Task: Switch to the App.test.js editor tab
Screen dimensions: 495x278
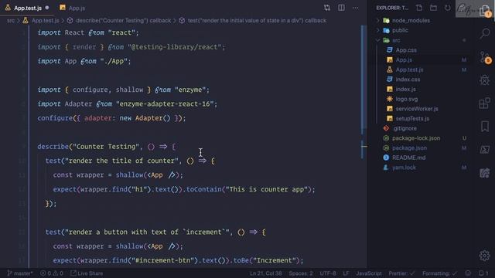Action: coord(28,8)
